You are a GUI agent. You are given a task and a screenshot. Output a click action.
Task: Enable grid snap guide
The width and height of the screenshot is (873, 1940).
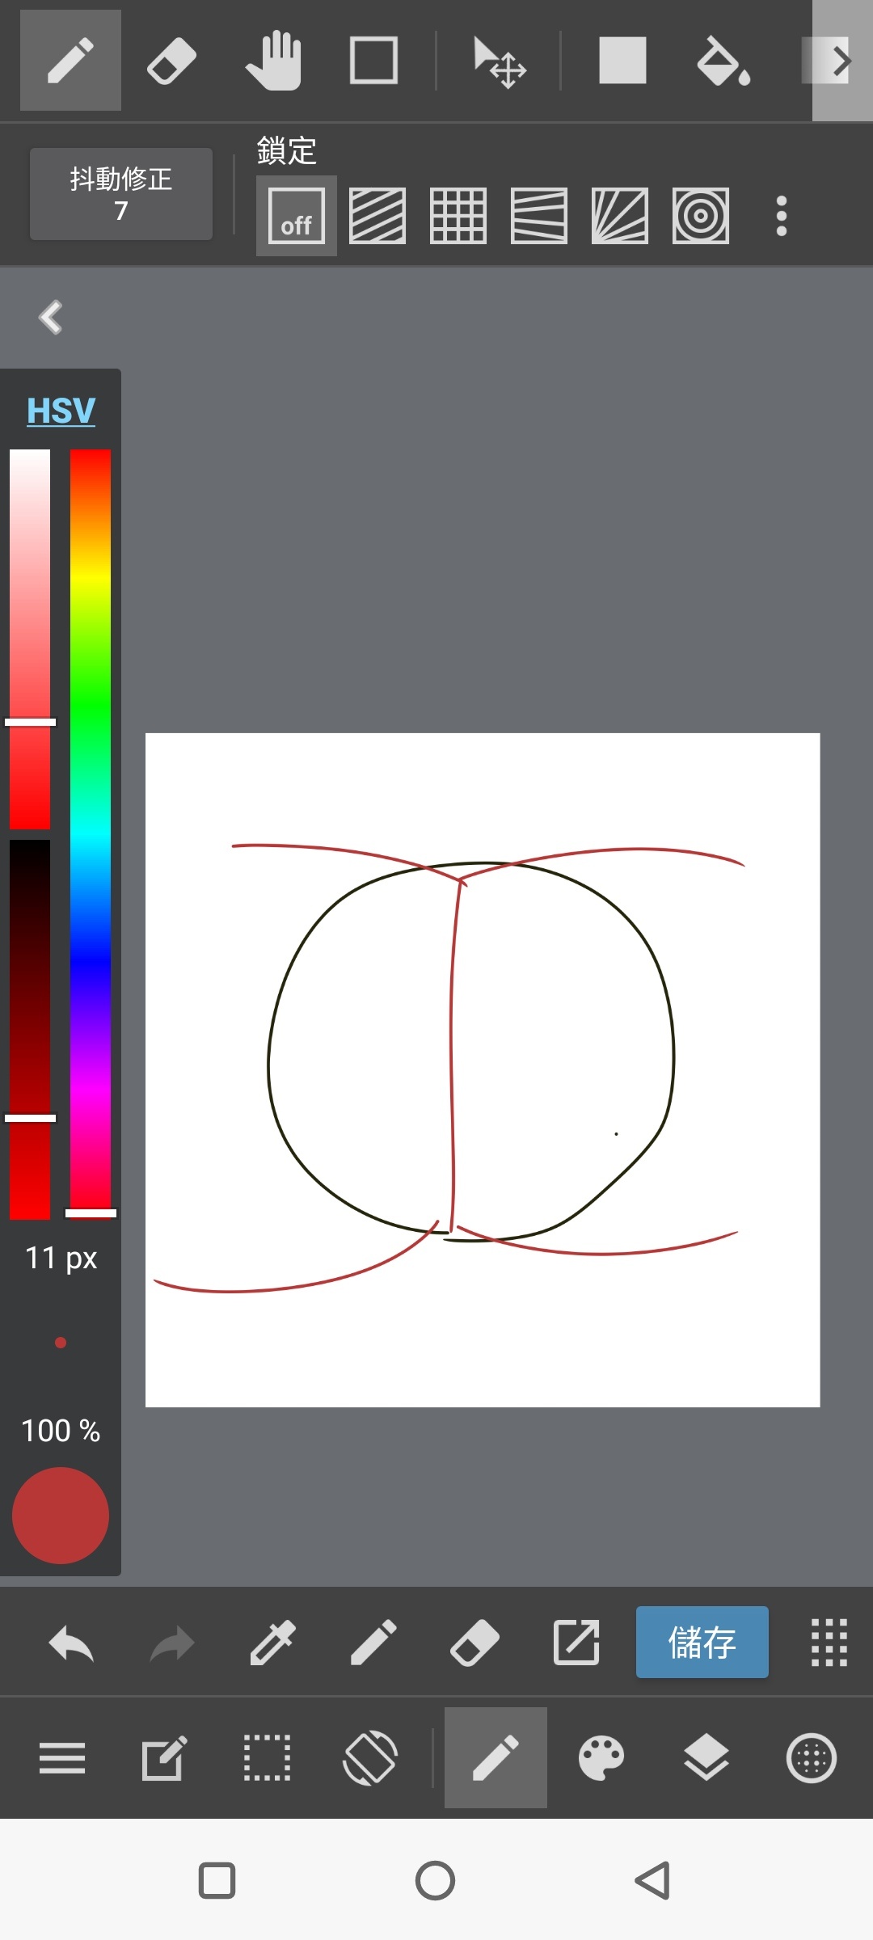pos(458,216)
